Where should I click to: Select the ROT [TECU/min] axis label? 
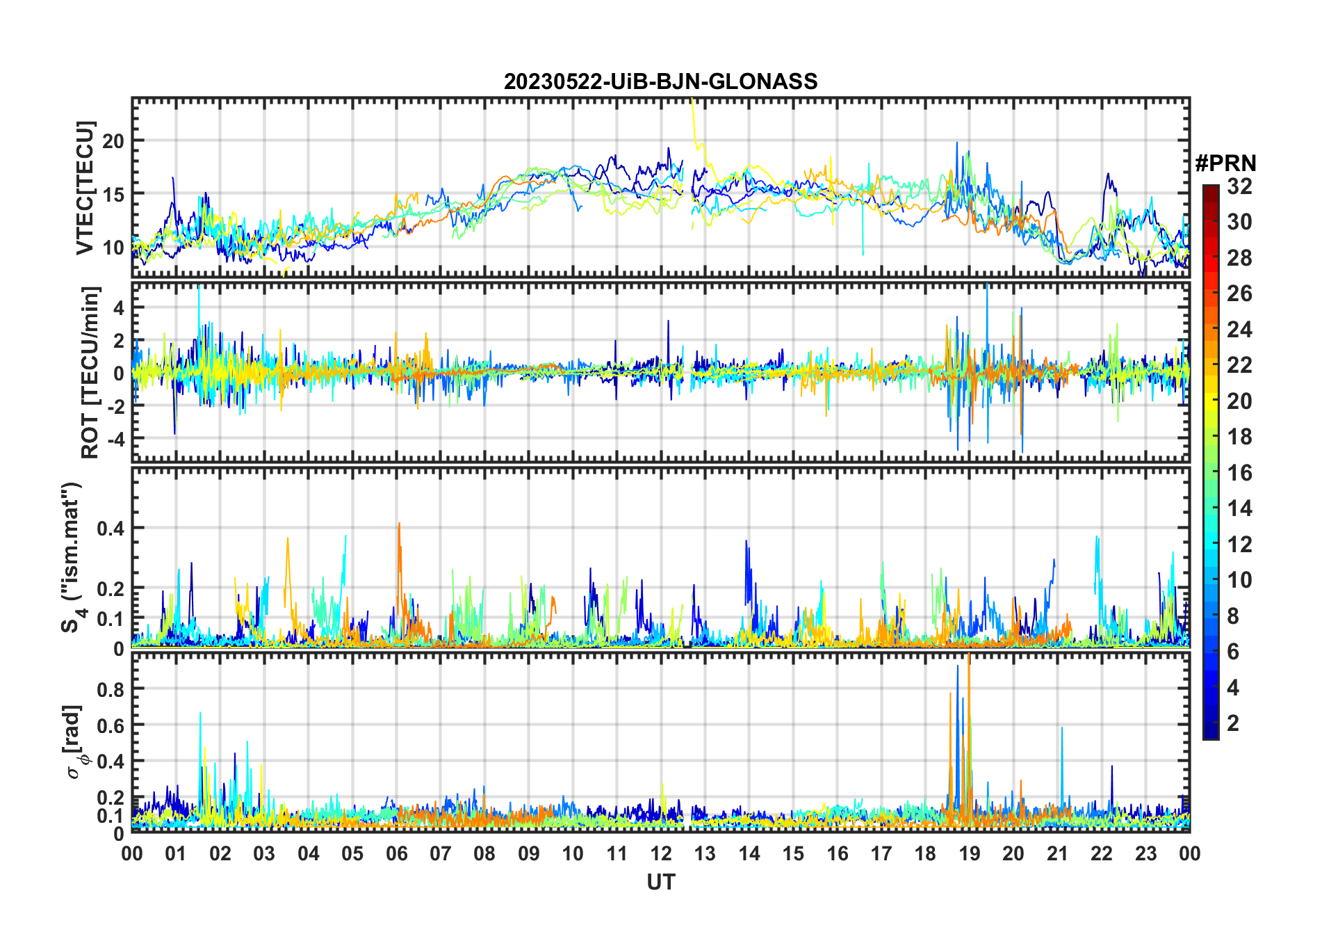click(90, 372)
